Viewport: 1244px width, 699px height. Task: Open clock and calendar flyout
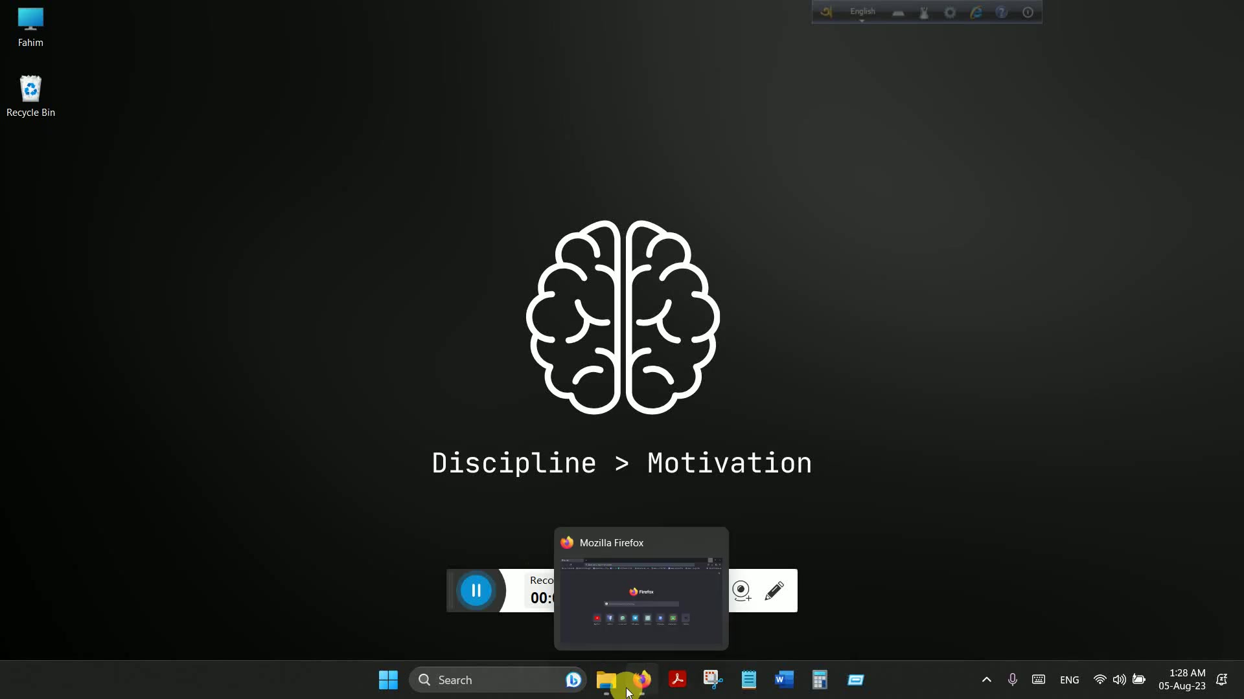click(1182, 680)
